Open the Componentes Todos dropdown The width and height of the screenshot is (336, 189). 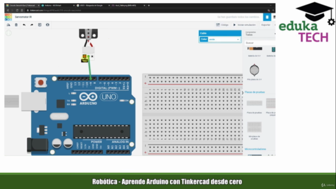[x=260, y=34]
